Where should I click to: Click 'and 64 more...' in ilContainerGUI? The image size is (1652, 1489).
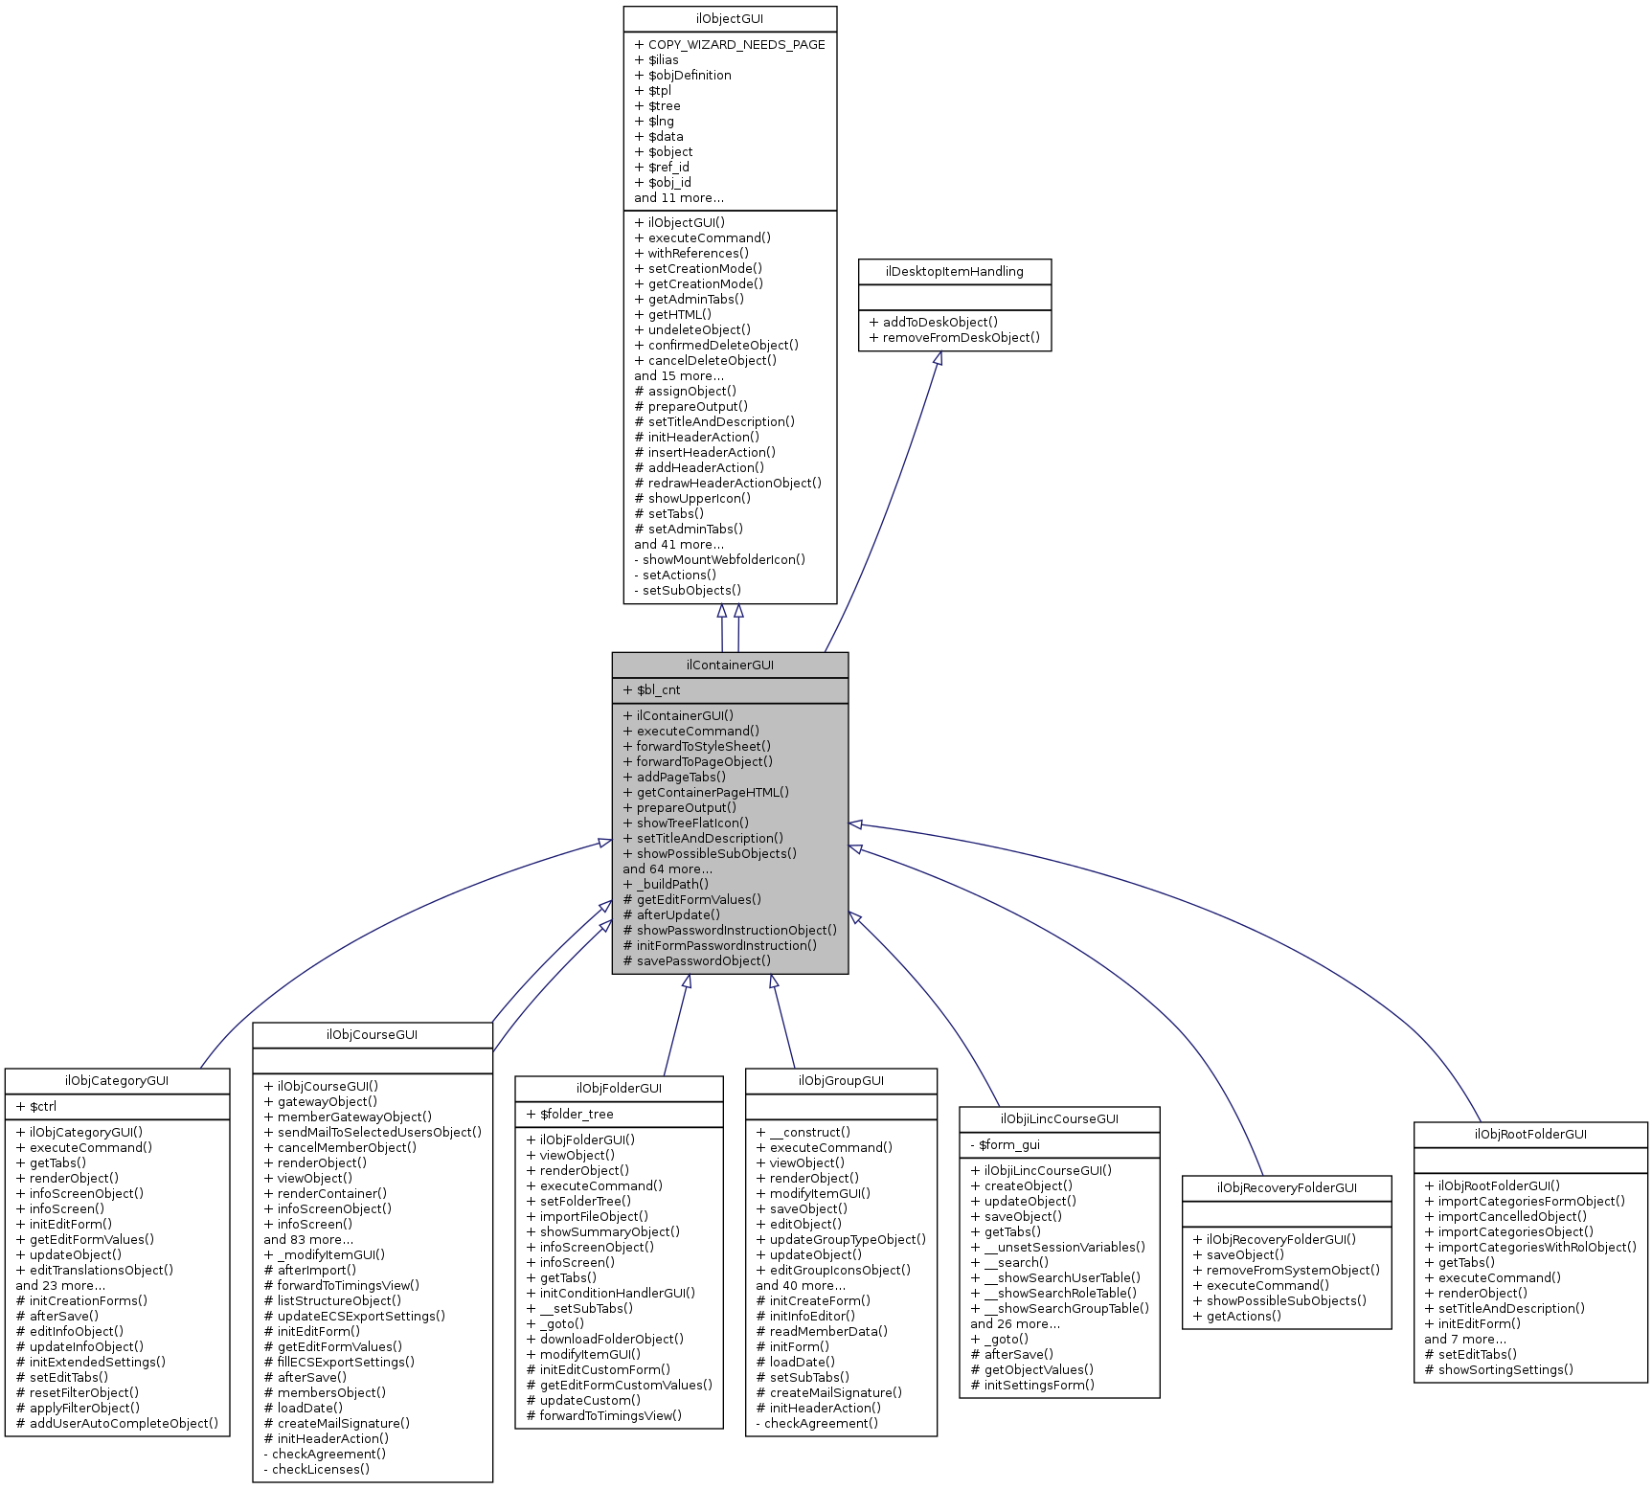[x=668, y=869]
